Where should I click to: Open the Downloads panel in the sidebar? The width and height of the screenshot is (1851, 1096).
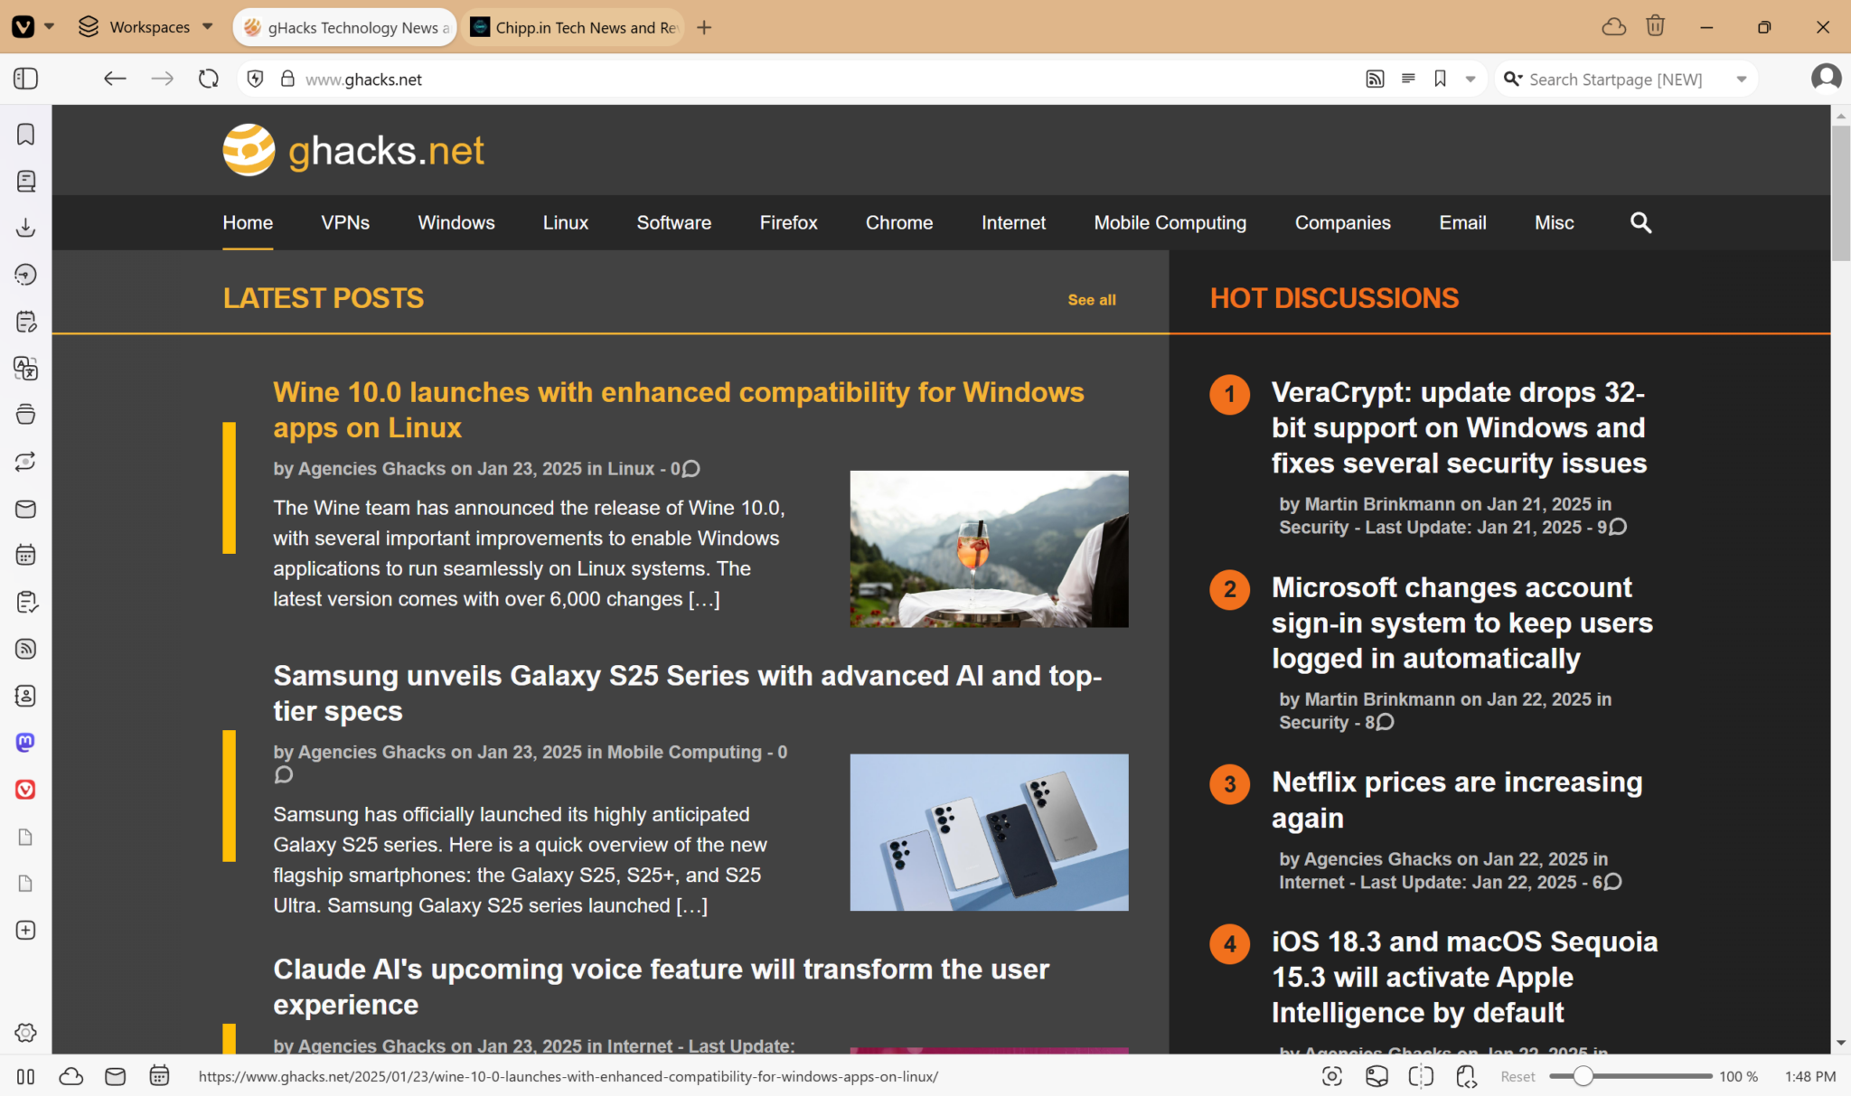24,228
